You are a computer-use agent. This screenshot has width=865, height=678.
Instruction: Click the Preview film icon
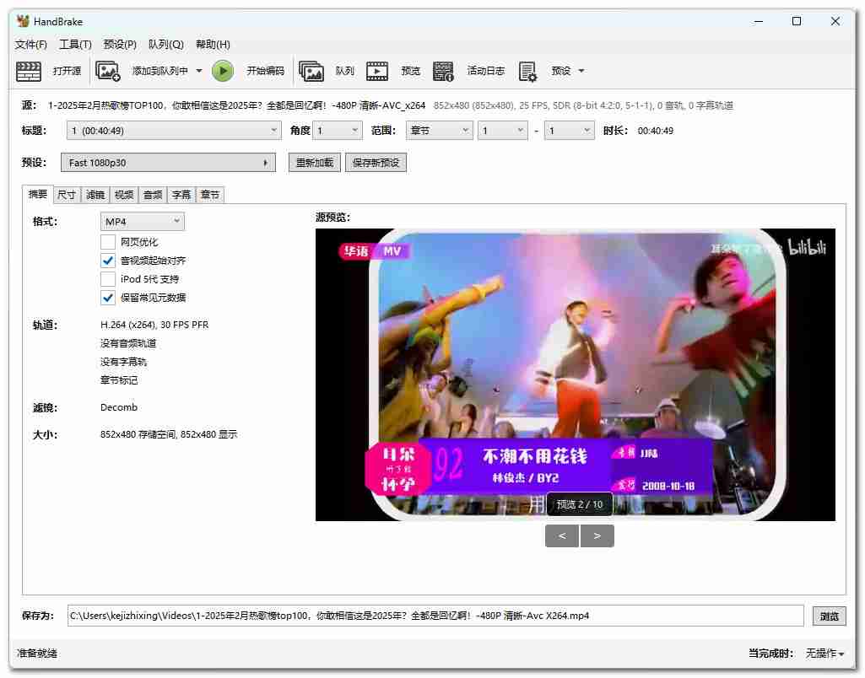377,71
